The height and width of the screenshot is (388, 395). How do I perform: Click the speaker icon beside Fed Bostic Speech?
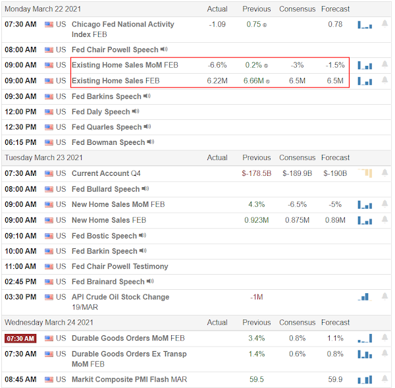point(143,235)
